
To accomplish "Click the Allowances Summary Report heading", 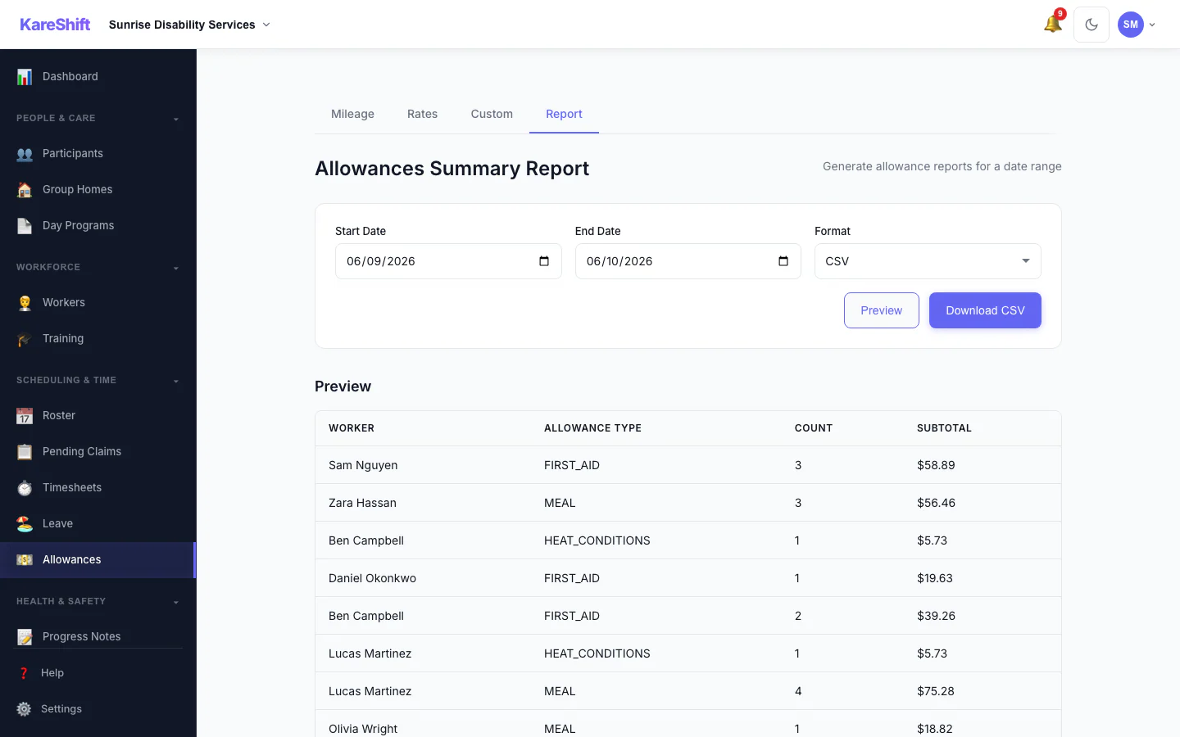I will coord(452,168).
